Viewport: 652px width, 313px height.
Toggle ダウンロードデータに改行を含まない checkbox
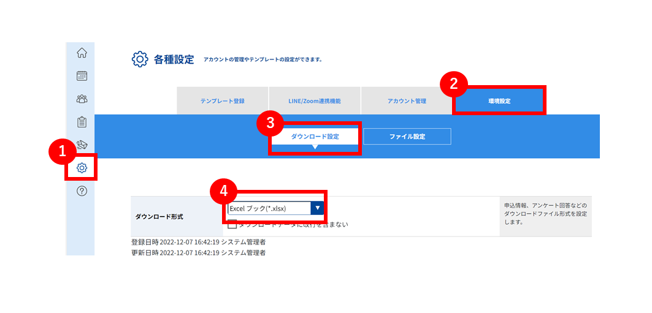coord(232,224)
